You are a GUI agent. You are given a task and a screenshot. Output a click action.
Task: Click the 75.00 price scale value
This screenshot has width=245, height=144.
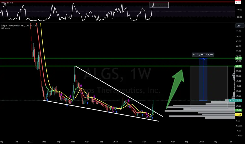pos(239,51)
